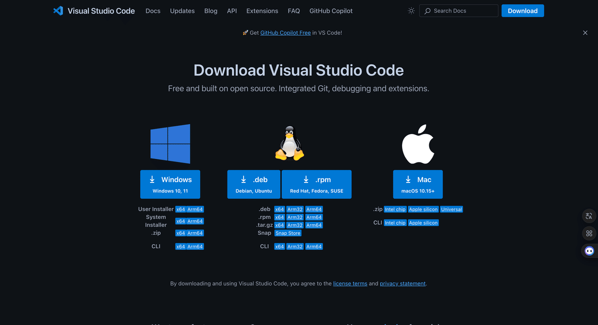Open the privacy statement link
Viewport: 598px width, 325px height.
(x=403, y=284)
